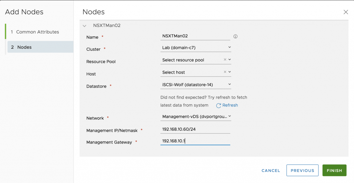Select step 2 Nodes in wizard
Viewport: 354px width, 183px height.
tap(40, 47)
